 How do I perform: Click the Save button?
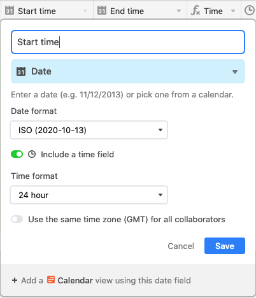(x=225, y=246)
